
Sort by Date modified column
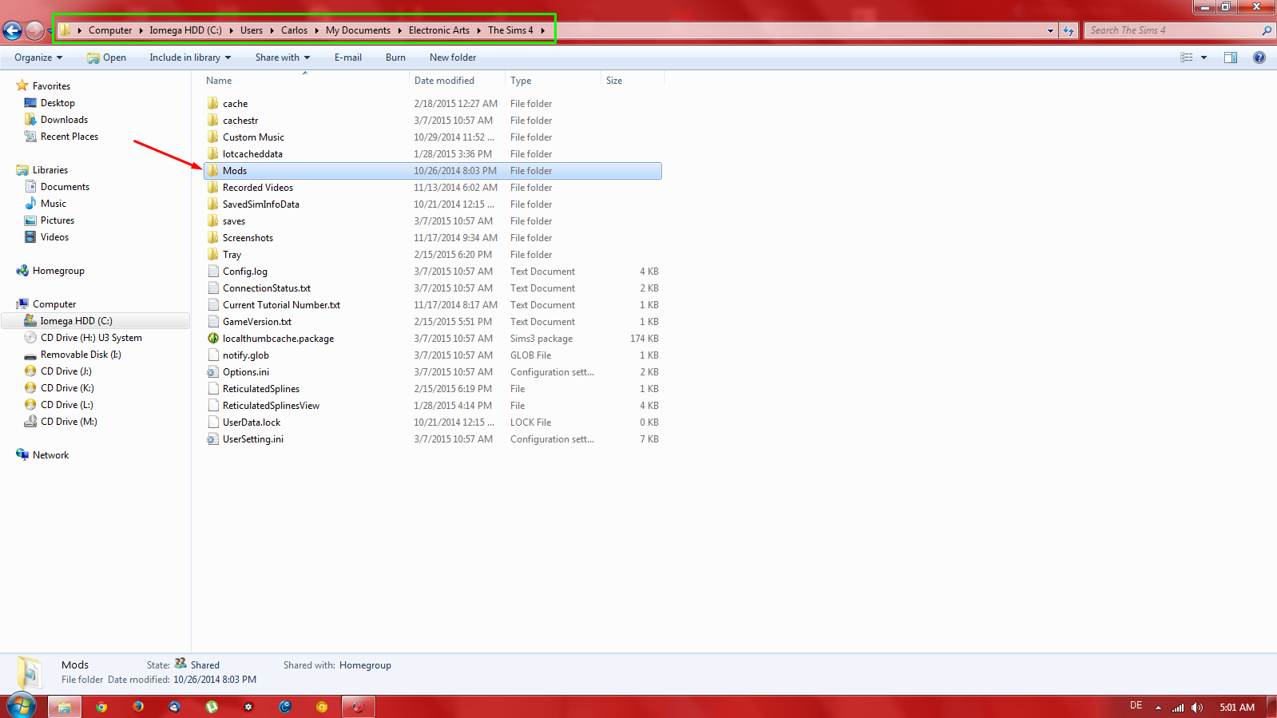pos(444,81)
